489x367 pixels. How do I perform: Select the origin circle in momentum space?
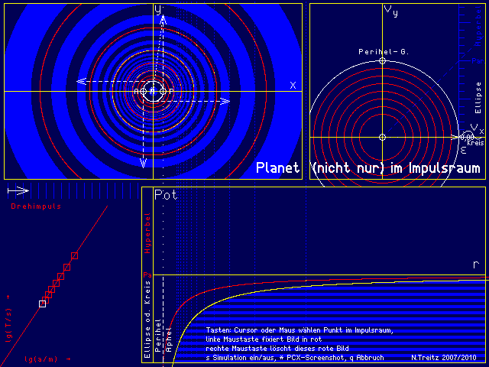[383, 137]
